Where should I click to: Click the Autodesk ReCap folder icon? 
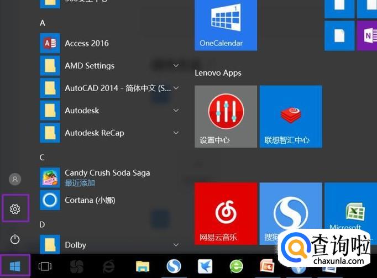click(50, 133)
